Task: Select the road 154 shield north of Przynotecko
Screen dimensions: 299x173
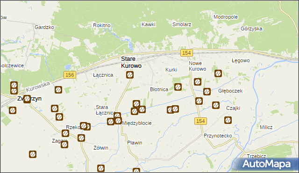Action: click(x=200, y=121)
